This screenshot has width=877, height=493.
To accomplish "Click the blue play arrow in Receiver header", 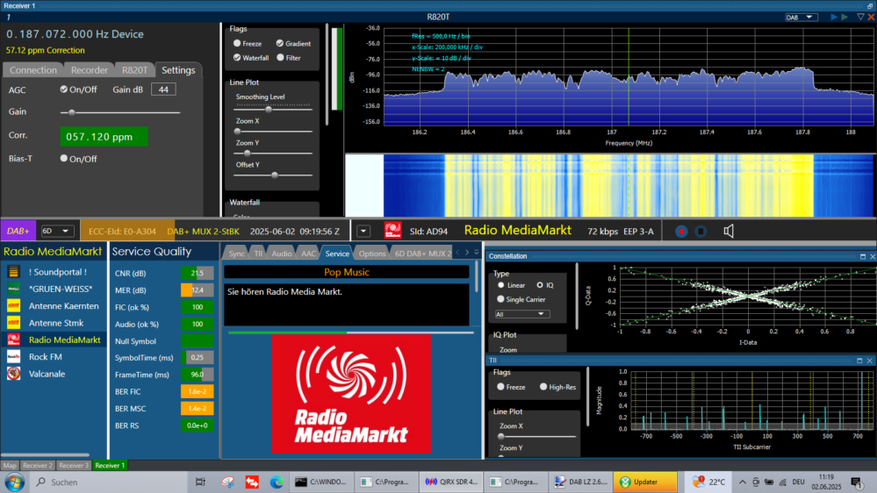I will [834, 18].
